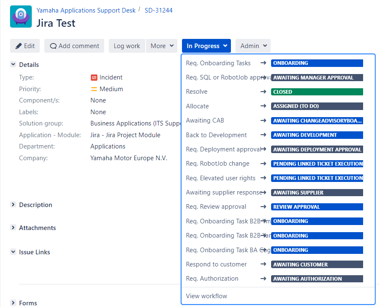Expand the Description section
Image resolution: width=379 pixels, height=307 pixels.
click(13, 205)
